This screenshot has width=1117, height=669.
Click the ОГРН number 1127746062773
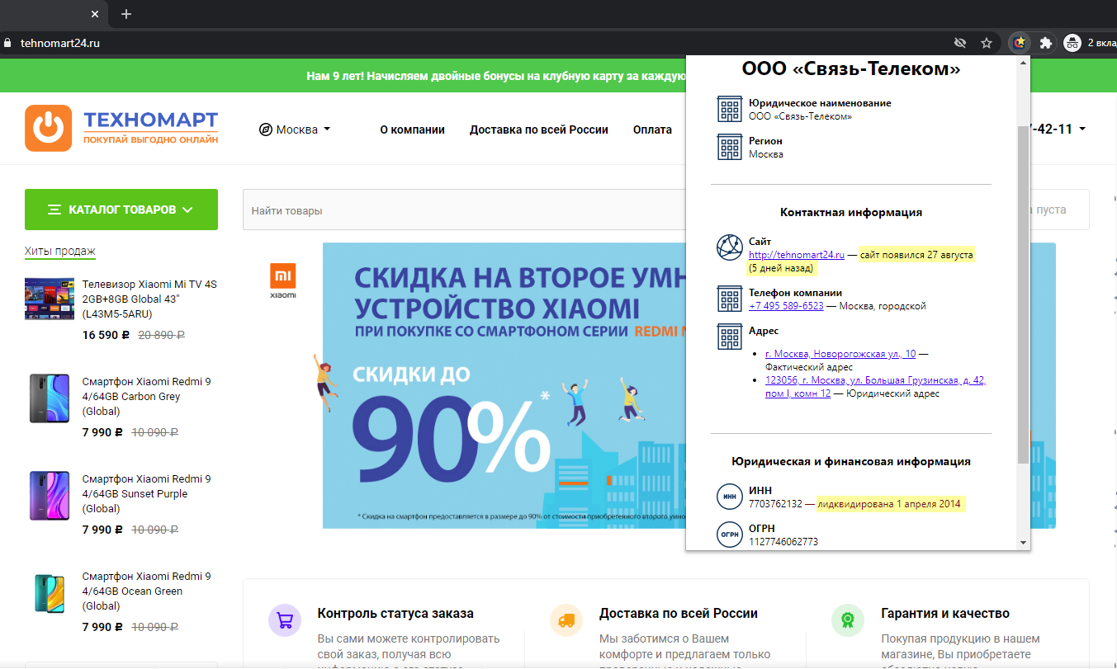(783, 542)
